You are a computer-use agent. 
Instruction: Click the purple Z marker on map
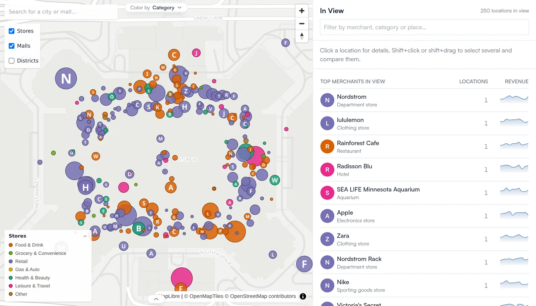pos(186,91)
